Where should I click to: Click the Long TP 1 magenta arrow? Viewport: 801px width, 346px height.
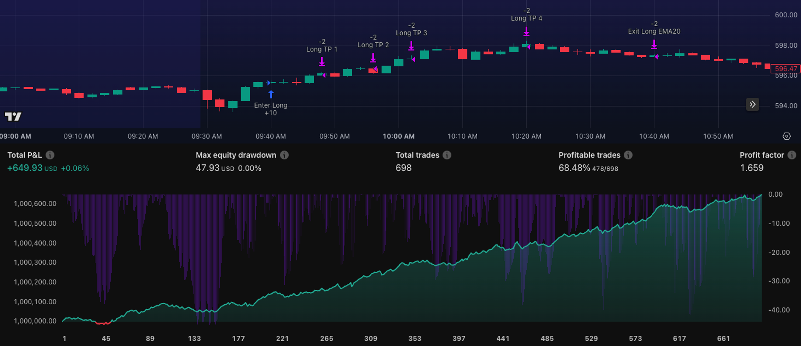click(322, 61)
